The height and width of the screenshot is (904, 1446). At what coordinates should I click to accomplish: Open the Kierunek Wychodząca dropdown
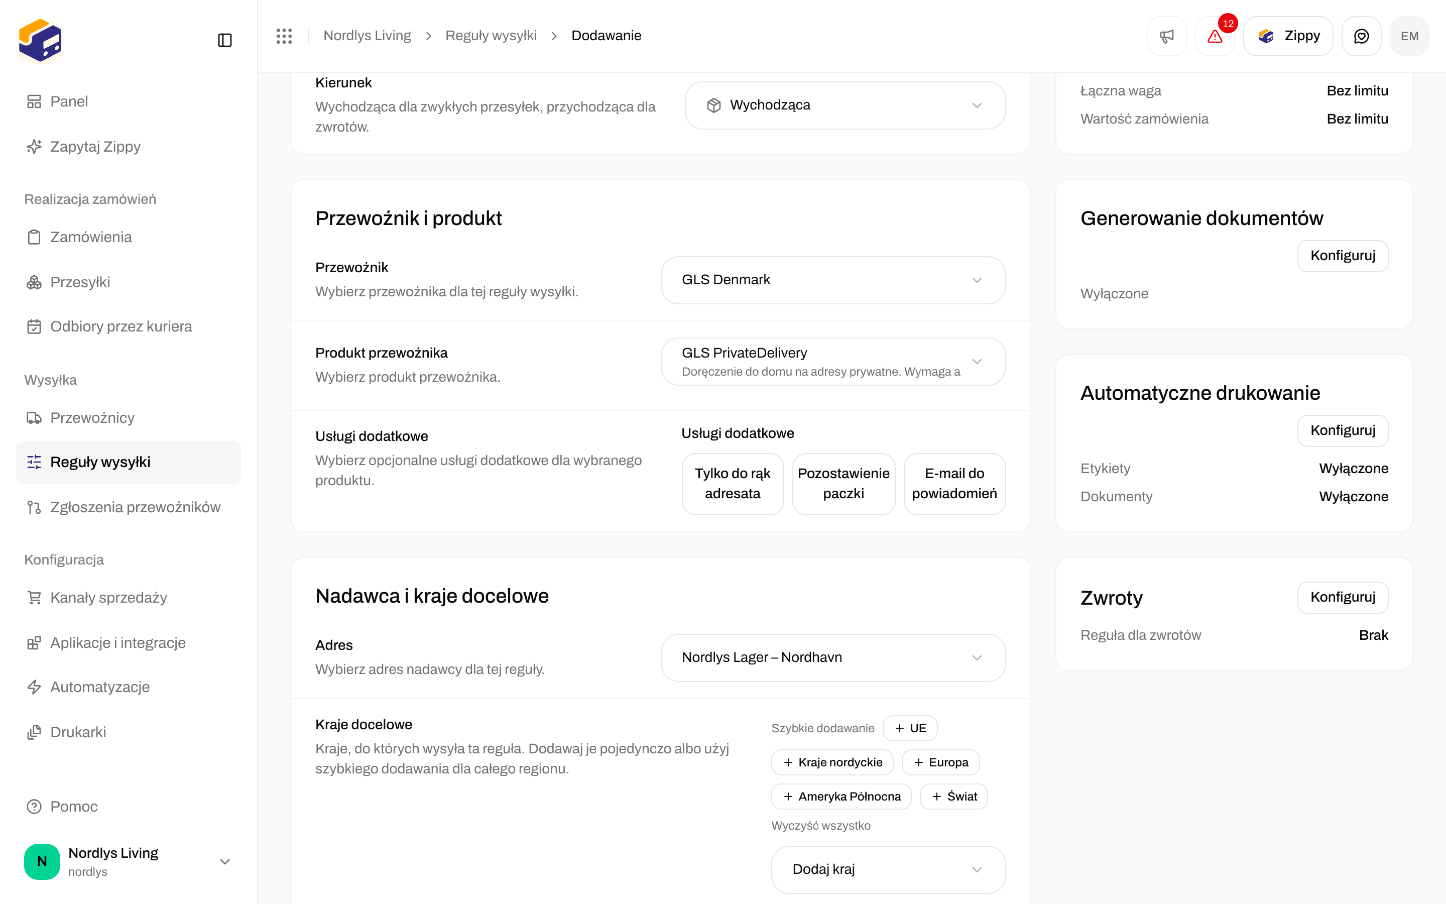(845, 105)
